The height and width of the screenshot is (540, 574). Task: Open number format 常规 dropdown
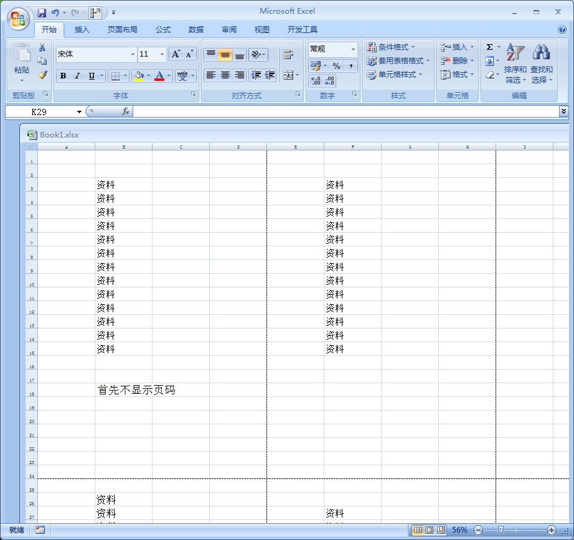coord(353,49)
